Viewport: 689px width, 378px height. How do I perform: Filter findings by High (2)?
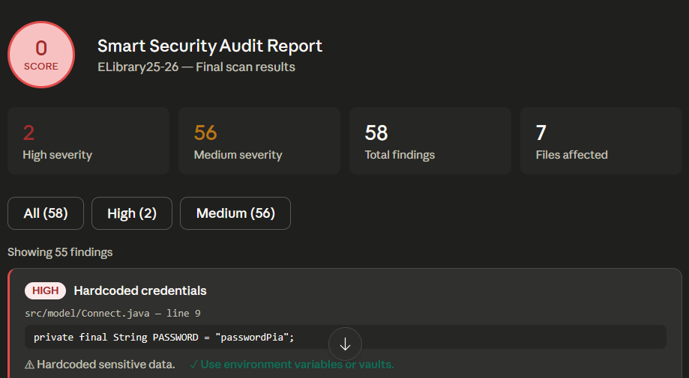coord(132,213)
